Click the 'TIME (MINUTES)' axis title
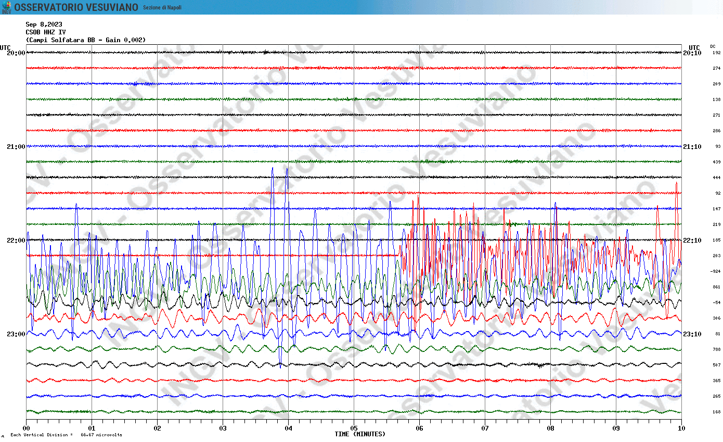The width and height of the screenshot is (723, 442). [x=360, y=434]
